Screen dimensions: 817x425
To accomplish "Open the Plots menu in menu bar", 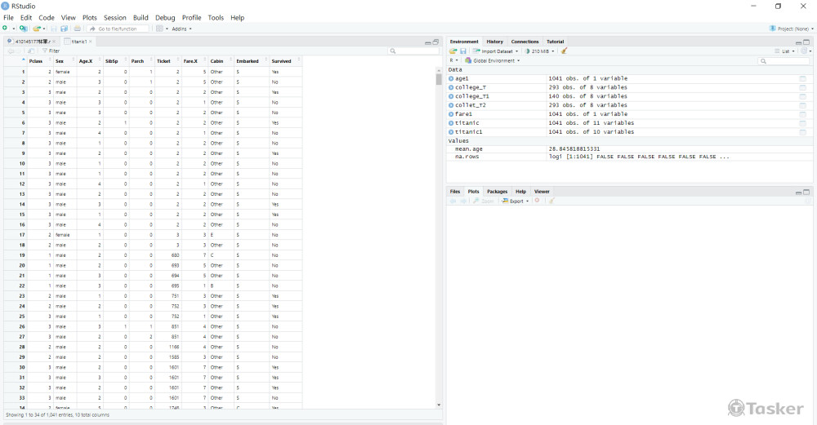I will click(89, 17).
